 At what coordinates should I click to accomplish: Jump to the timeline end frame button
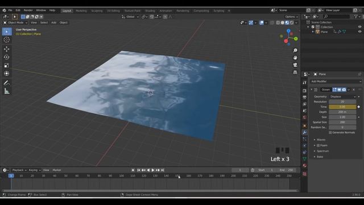point(163,170)
